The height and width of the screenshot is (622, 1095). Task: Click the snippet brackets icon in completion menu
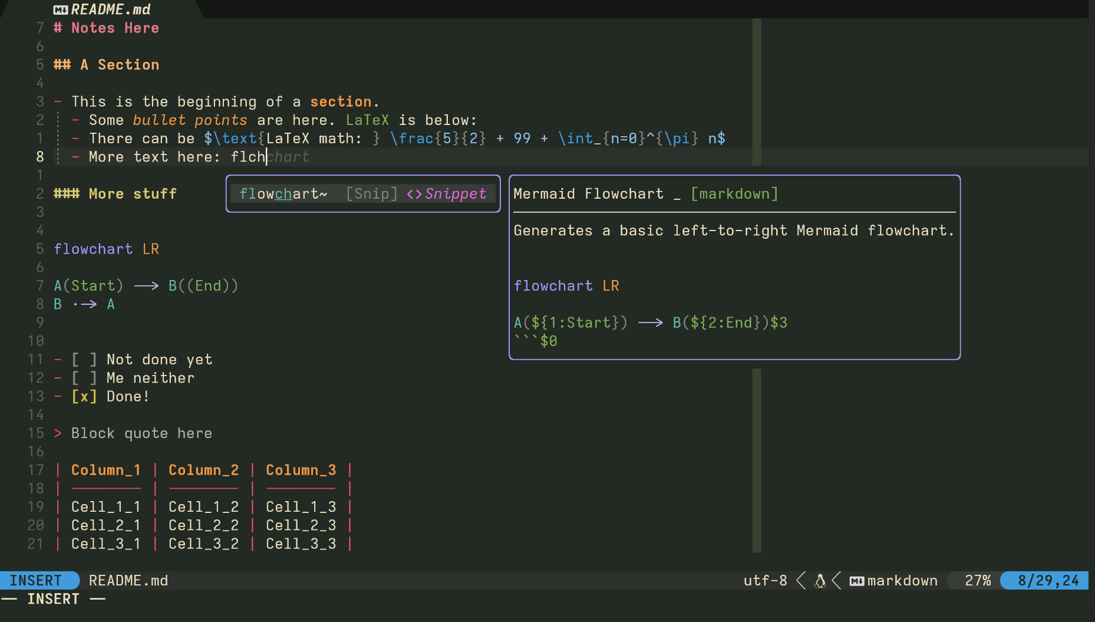(x=414, y=194)
